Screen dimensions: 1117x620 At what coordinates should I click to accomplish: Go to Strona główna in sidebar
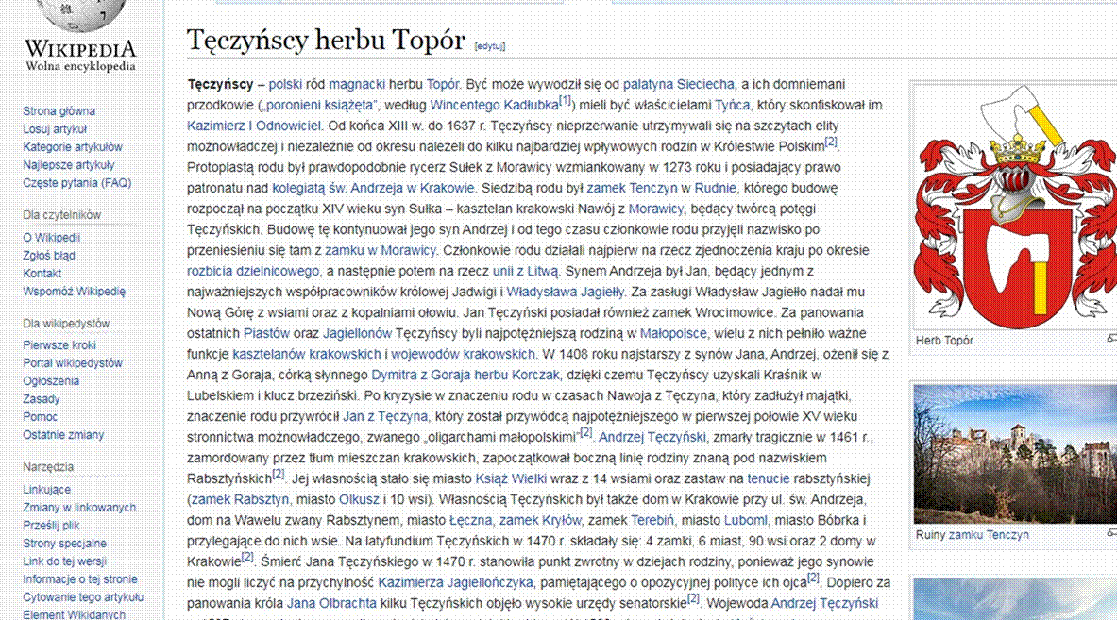click(x=59, y=111)
